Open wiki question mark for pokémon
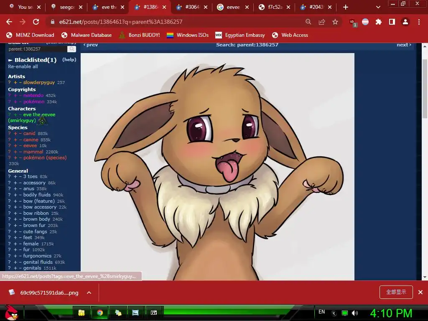 9,102
